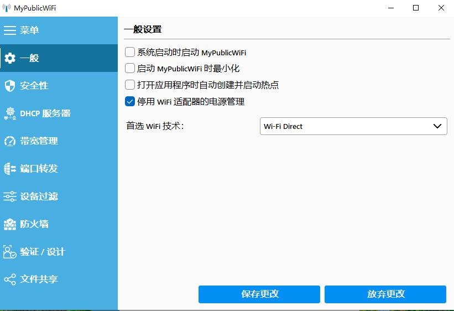
Task: Open the 首选 WiFi 技术 Wi-Fi Direct dropdown
Action: (x=353, y=126)
